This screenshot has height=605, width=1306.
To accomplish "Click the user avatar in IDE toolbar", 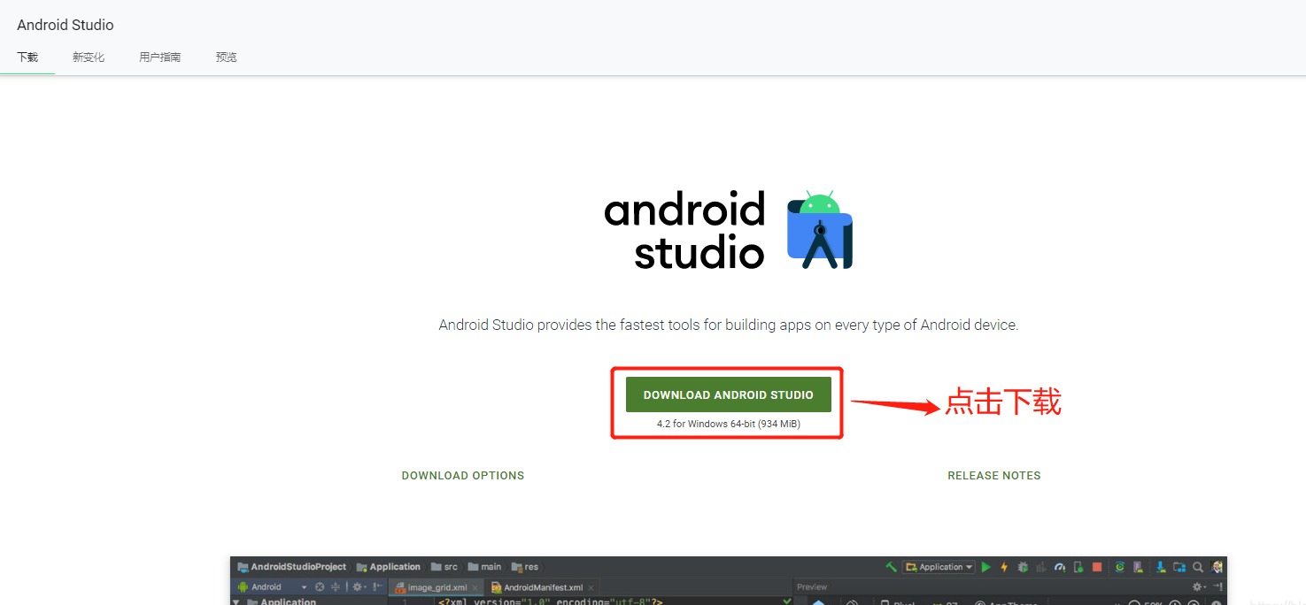I will (x=1217, y=567).
